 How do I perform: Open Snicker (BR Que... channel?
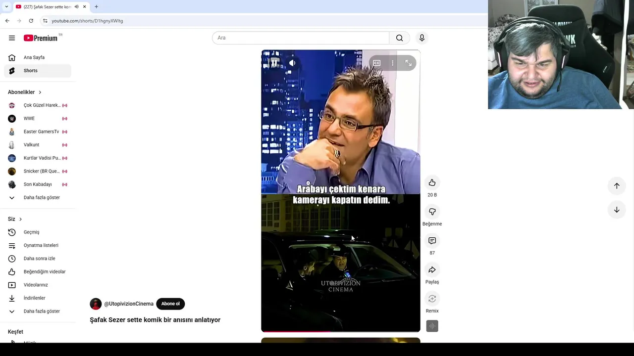point(38,171)
